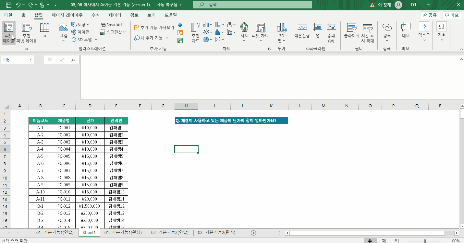Select cell containing ₩1,500,000
Image resolution: width=464 pixels, height=243 pixels.
(90, 206)
